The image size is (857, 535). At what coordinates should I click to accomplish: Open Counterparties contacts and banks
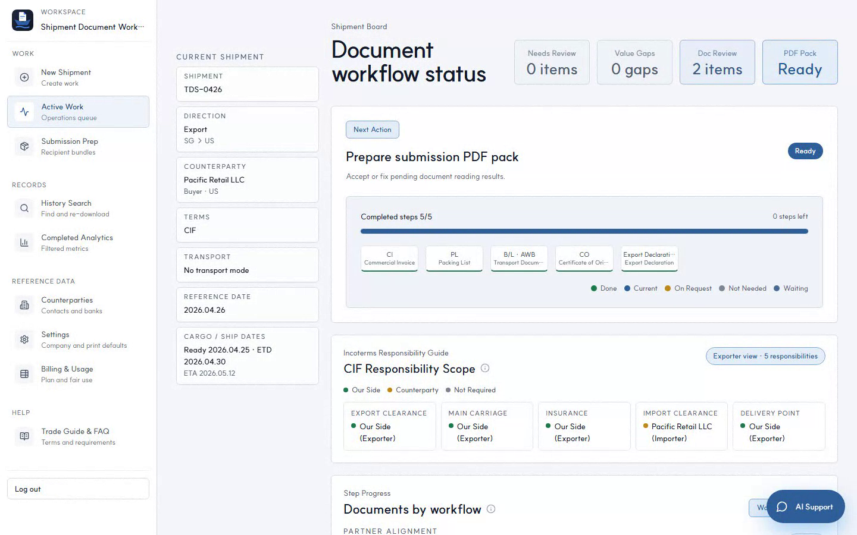pyautogui.click(x=78, y=305)
